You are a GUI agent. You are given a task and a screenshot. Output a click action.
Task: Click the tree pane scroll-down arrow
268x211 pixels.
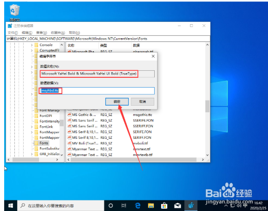(x=62, y=155)
